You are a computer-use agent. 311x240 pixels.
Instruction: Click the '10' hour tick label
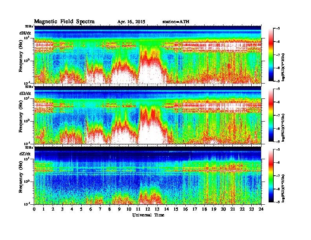tap(129, 209)
